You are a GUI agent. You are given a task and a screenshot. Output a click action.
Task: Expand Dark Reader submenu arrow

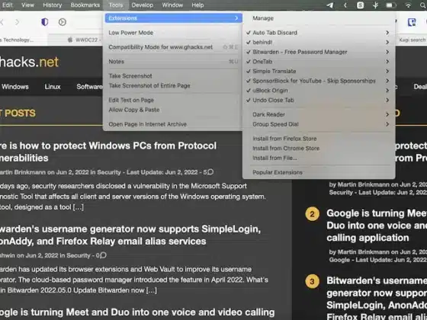tap(387, 114)
